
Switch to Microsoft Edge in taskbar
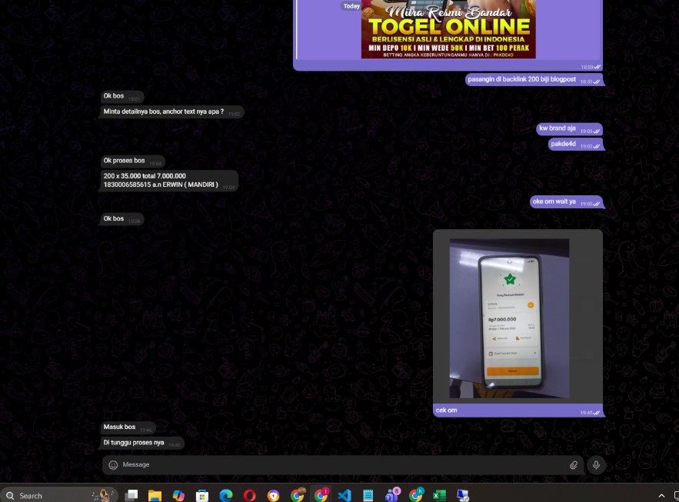click(226, 496)
